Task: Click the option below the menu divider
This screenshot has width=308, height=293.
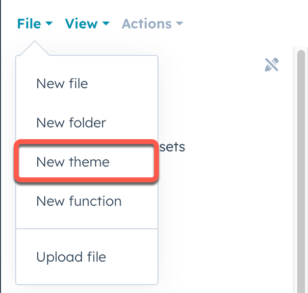Action: click(71, 256)
